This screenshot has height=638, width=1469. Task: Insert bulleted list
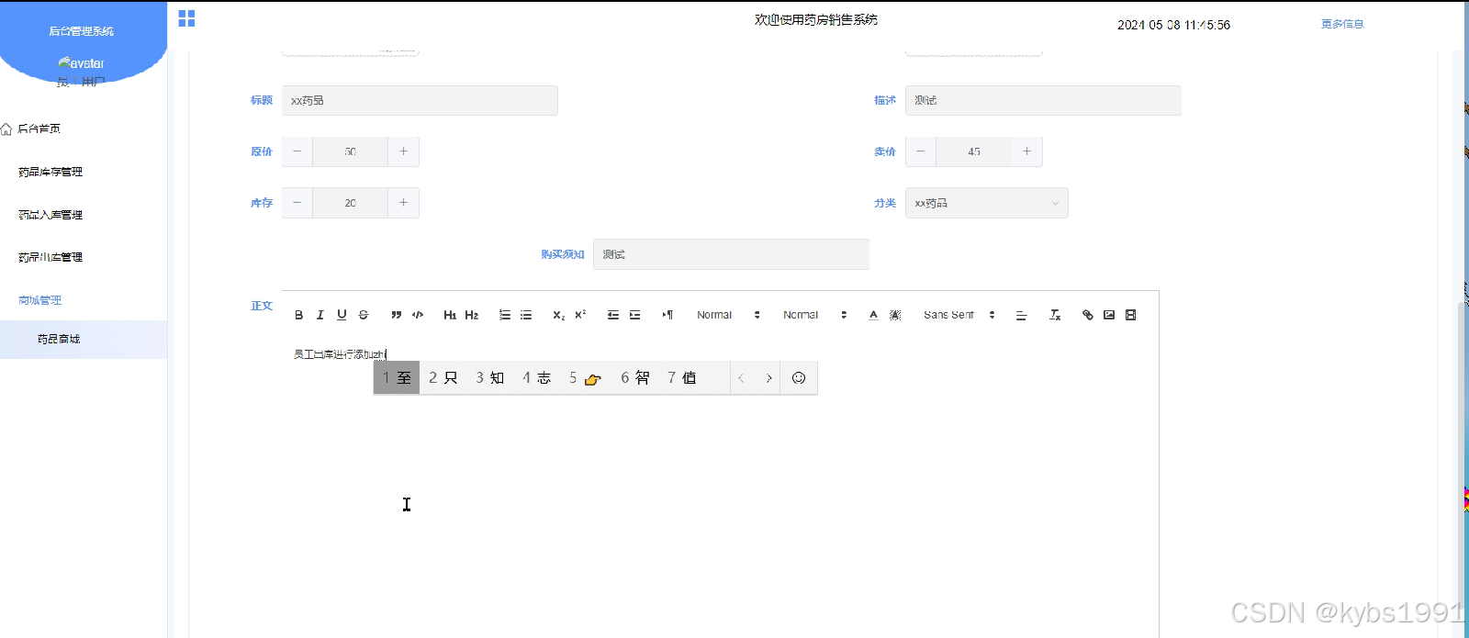pyautogui.click(x=526, y=315)
